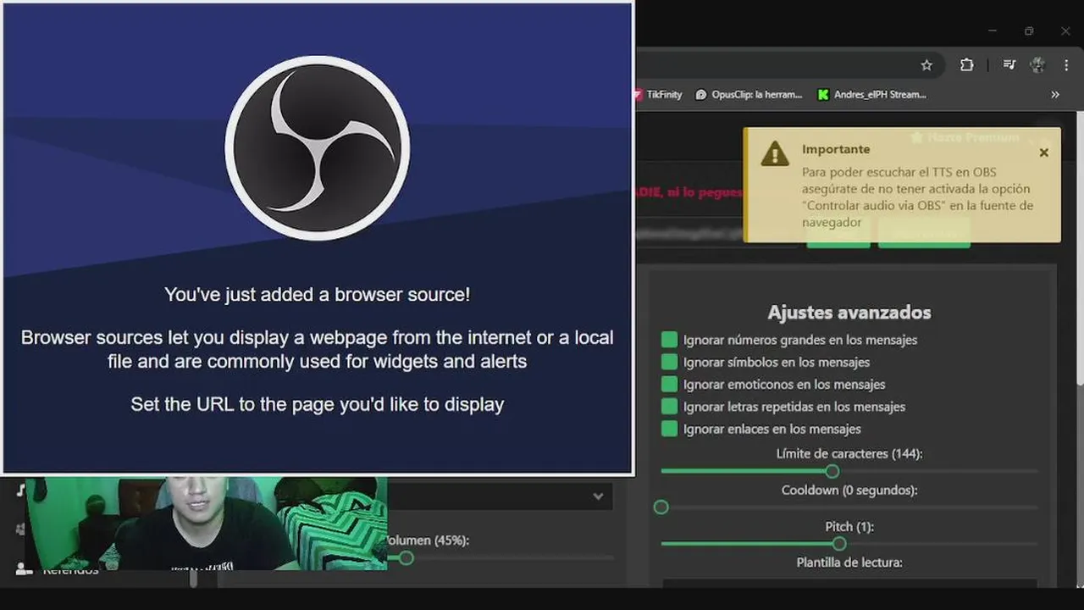Click the Ajustes avanzados heading
This screenshot has height=610, width=1084.
coord(849,313)
